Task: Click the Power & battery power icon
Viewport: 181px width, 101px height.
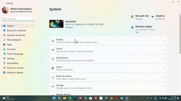Action: click(x=53, y=77)
